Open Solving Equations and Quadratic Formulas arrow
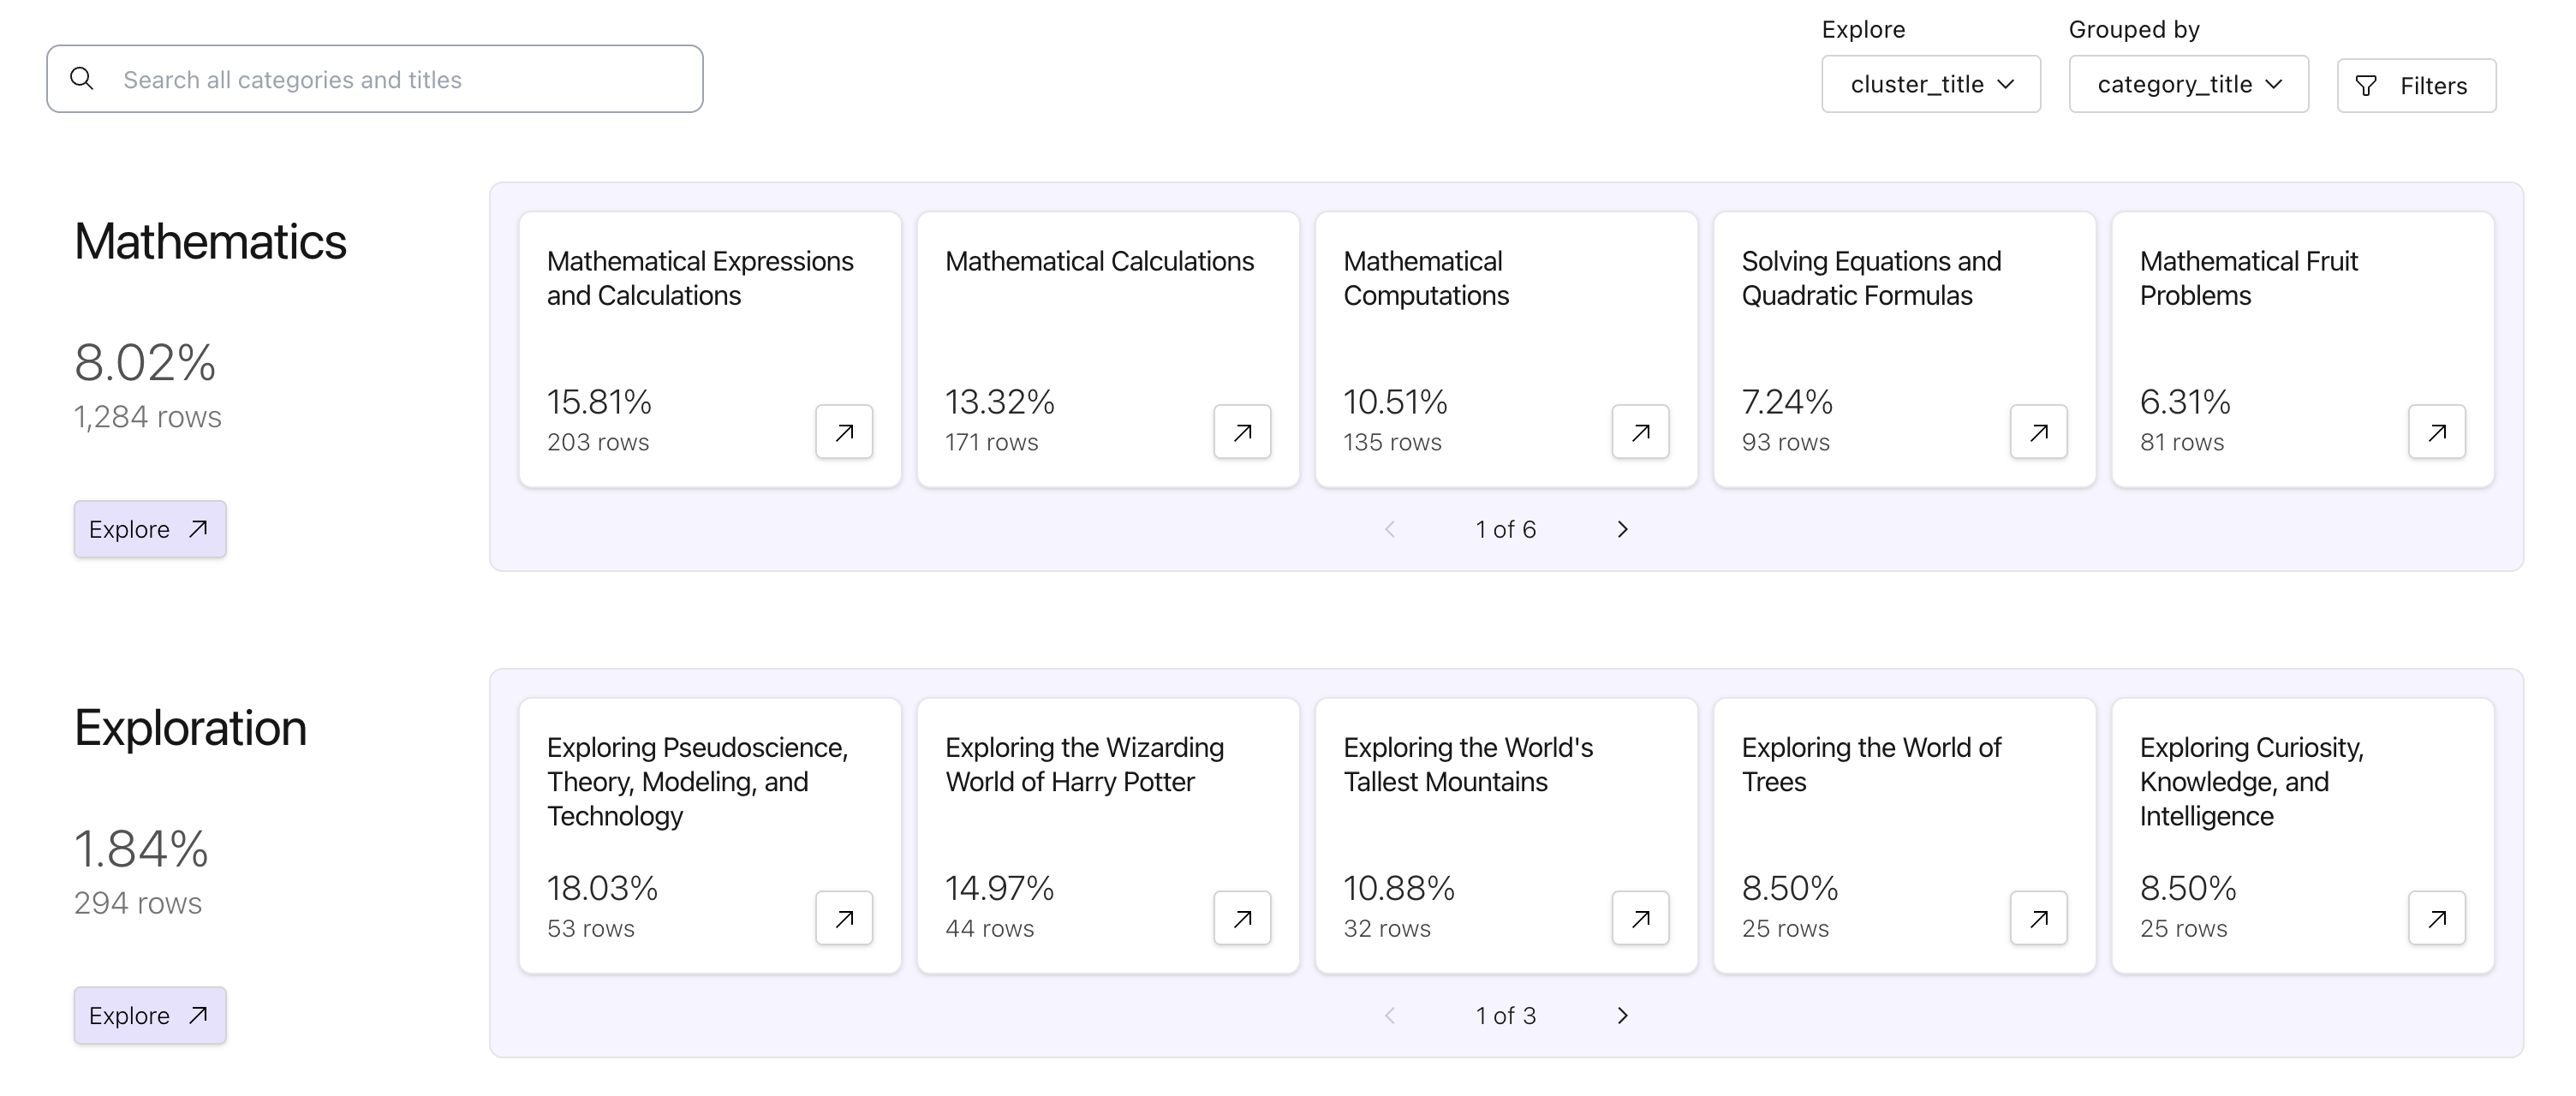This screenshot has height=1096, width=2576. pyautogui.click(x=2038, y=432)
